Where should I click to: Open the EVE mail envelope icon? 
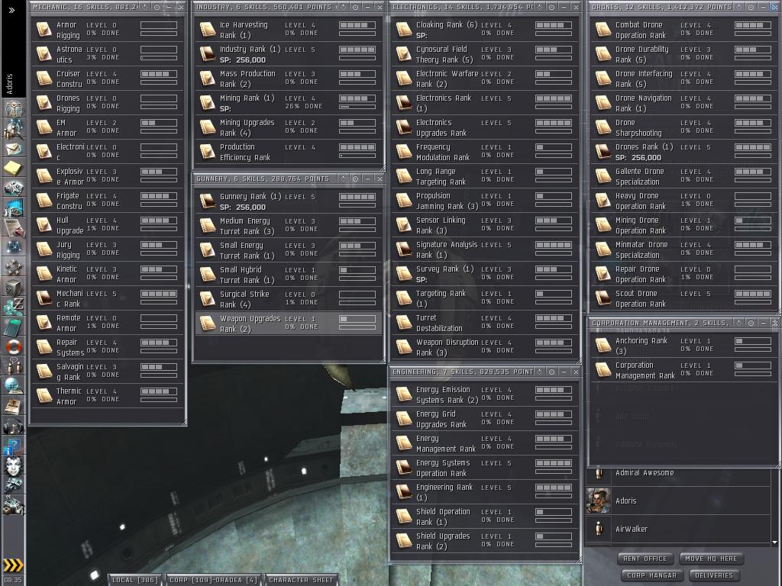[14, 149]
